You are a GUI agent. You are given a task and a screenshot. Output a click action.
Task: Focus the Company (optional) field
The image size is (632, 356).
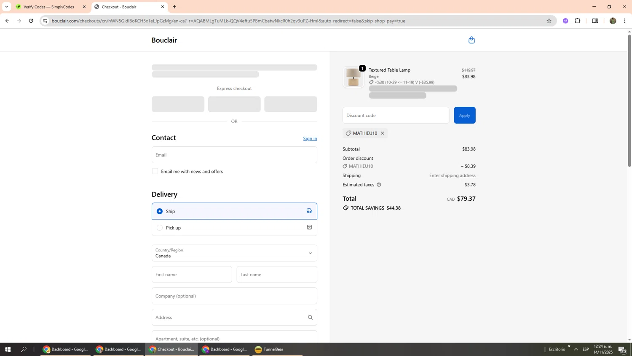[234, 296]
